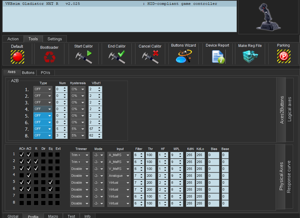Toggle the R checkbox for axis 3
This screenshot has height=218, width=300.
(x=36, y=169)
